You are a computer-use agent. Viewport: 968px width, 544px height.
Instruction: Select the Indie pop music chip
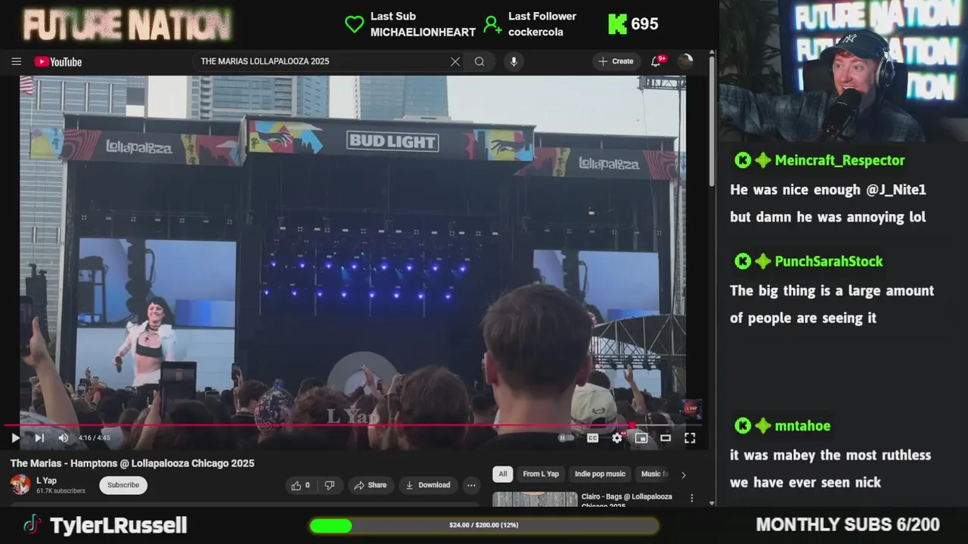[600, 474]
